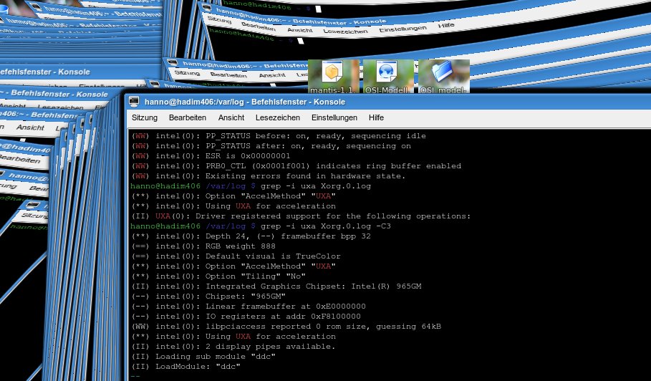Open the mantis-1.1 desktop icon
This screenshot has height=381, width=651.
pyautogui.click(x=333, y=75)
